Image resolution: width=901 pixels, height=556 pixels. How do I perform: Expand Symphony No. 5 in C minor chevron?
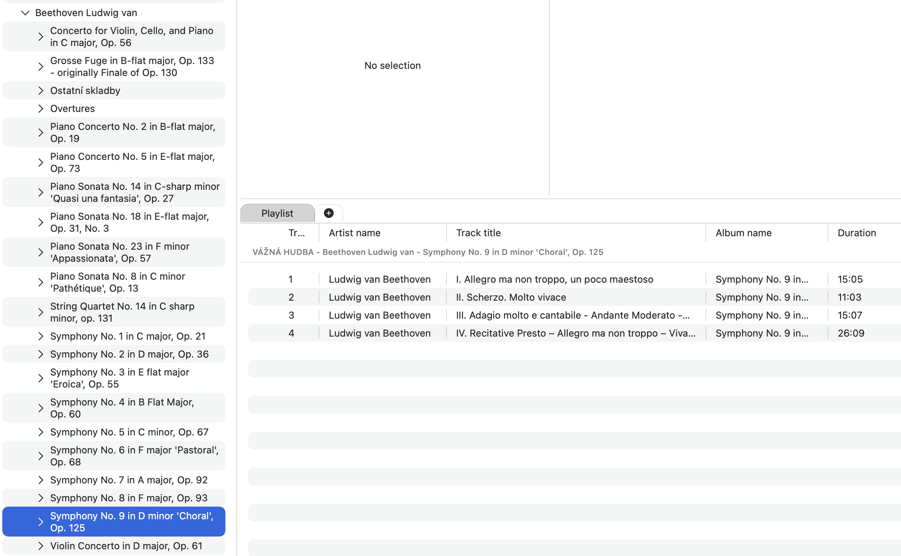click(41, 432)
